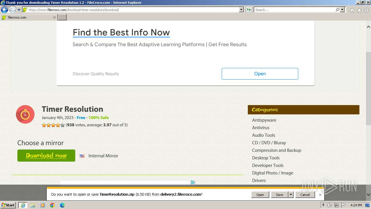The image size is (371, 209).
Task: Click the green 'Download now' button
Action: 46,156
